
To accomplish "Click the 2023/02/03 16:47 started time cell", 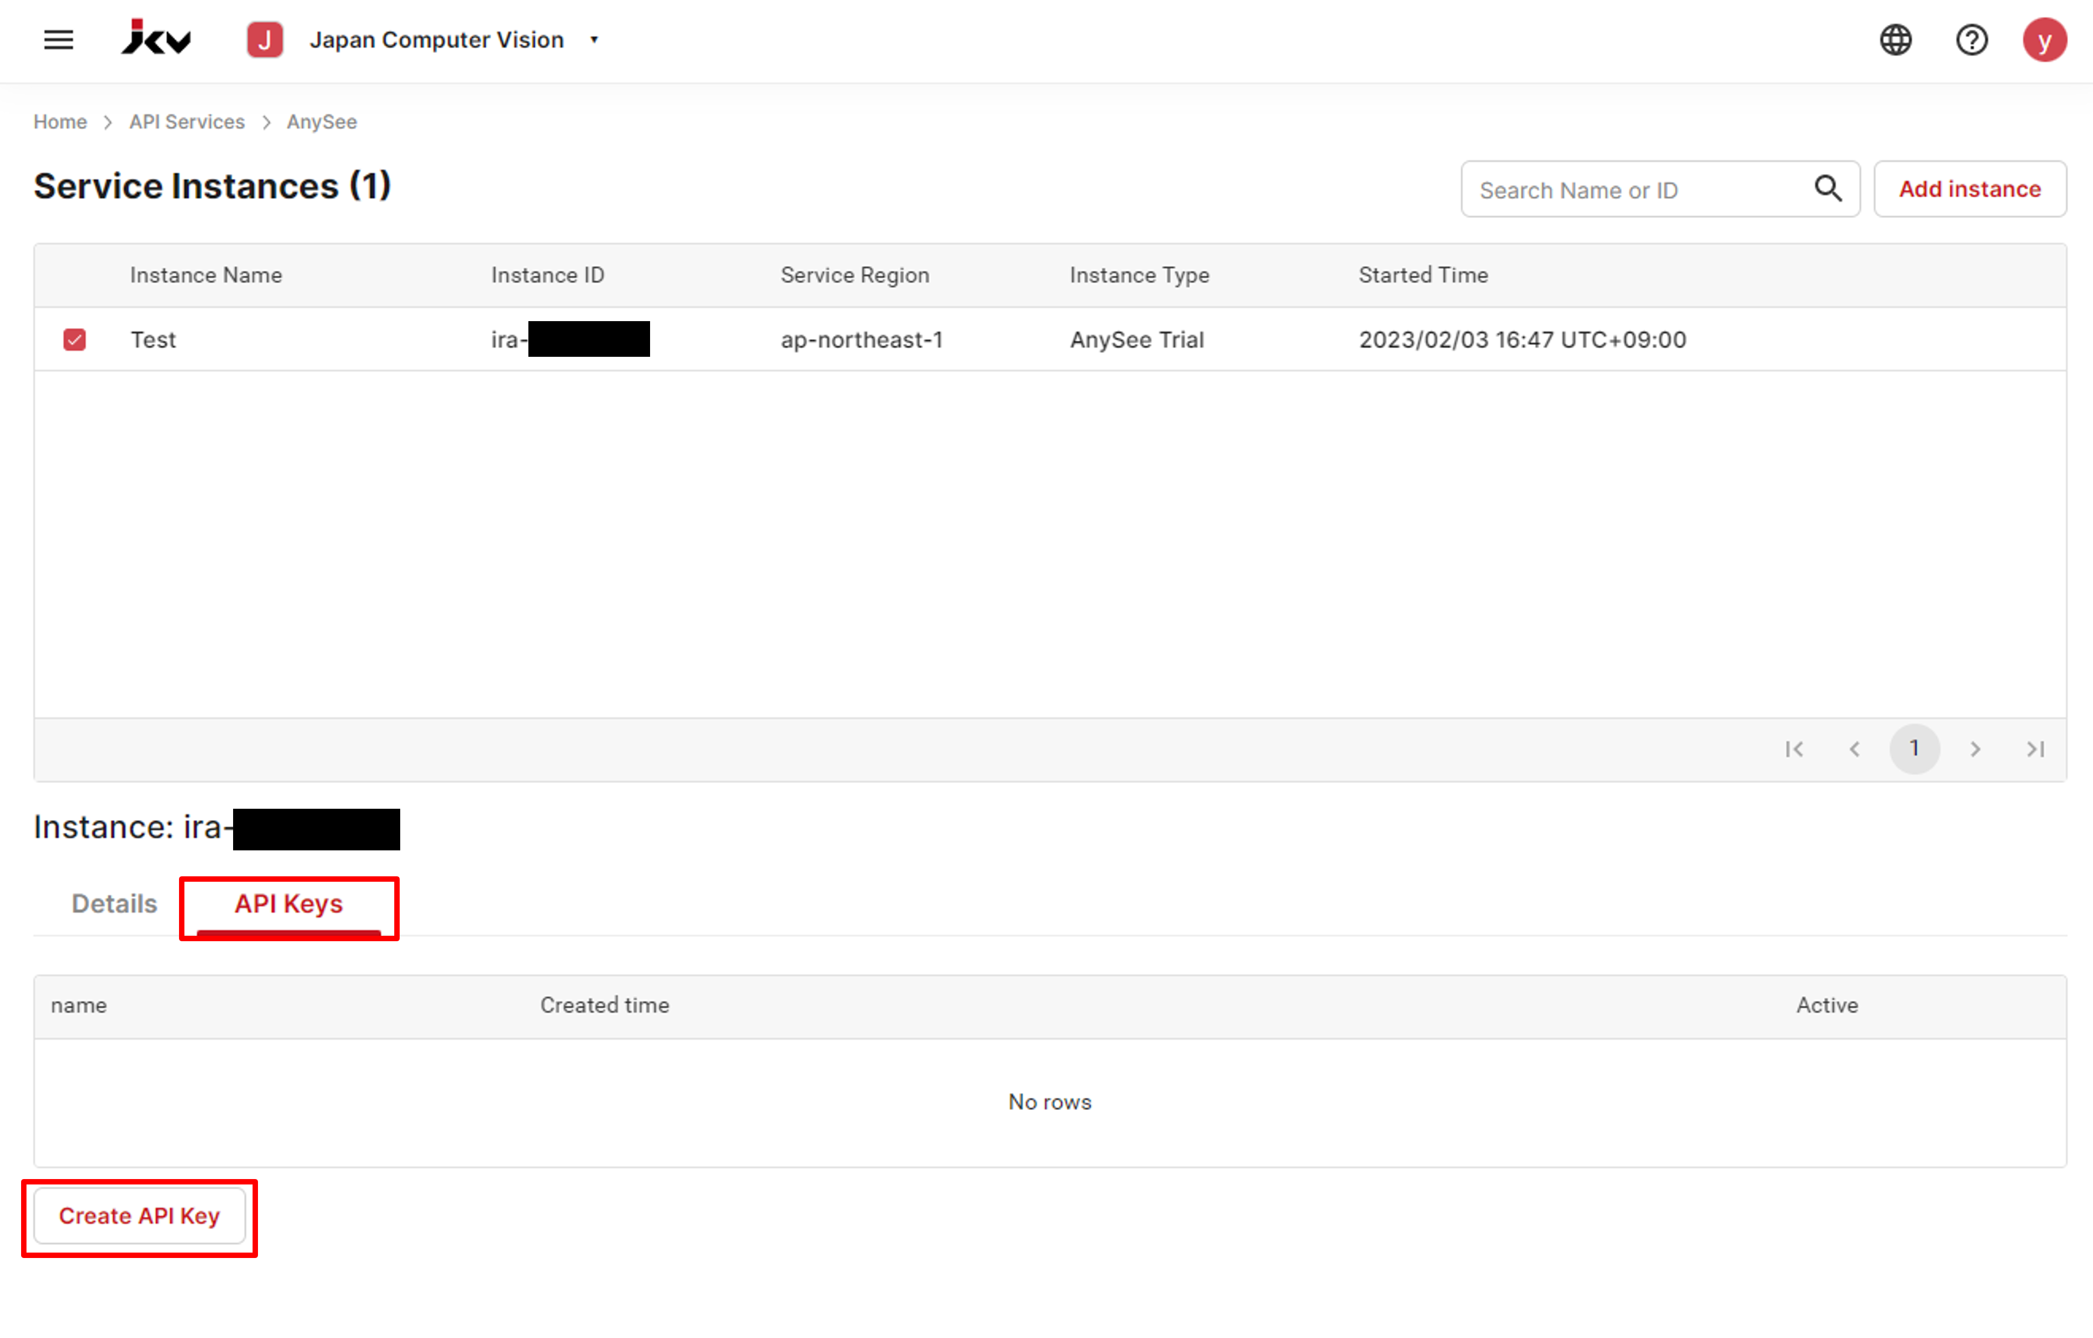I will click(x=1522, y=340).
